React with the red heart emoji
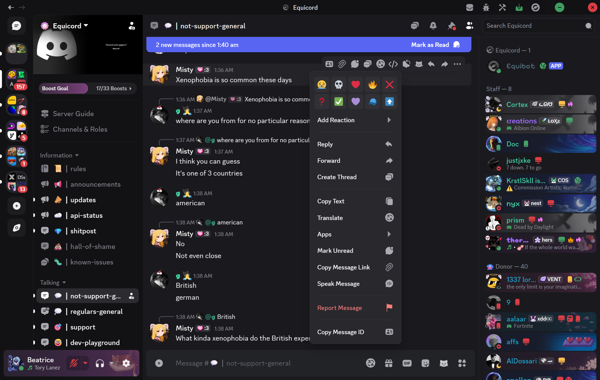 [x=356, y=84]
